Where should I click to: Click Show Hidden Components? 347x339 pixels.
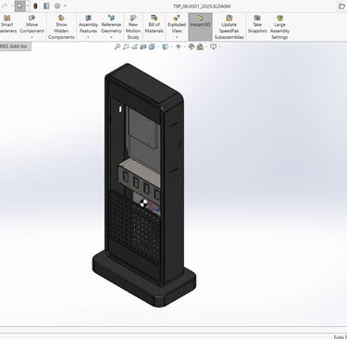pyautogui.click(x=61, y=27)
